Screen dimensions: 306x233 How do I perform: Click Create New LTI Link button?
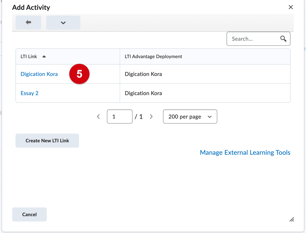[47, 141]
